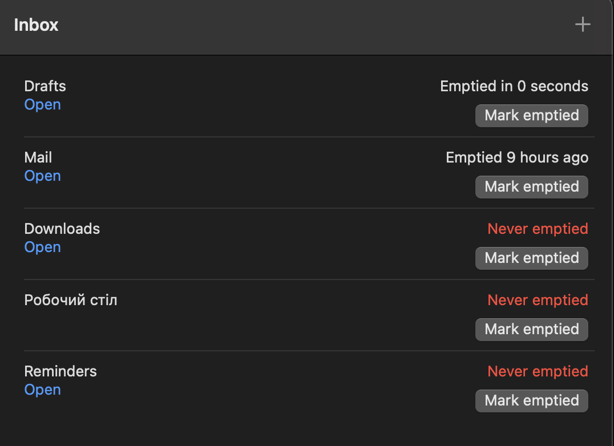Select the Drafts row title
Viewport: 614px width, 446px height.
click(x=45, y=86)
